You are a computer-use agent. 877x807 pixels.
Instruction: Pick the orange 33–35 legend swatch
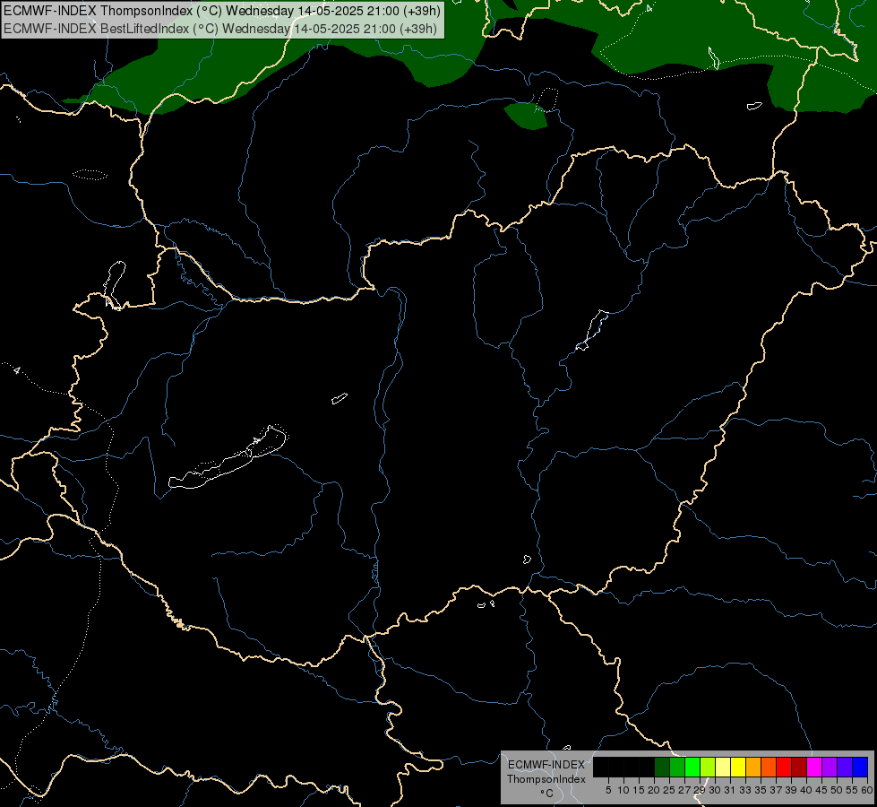(x=753, y=767)
